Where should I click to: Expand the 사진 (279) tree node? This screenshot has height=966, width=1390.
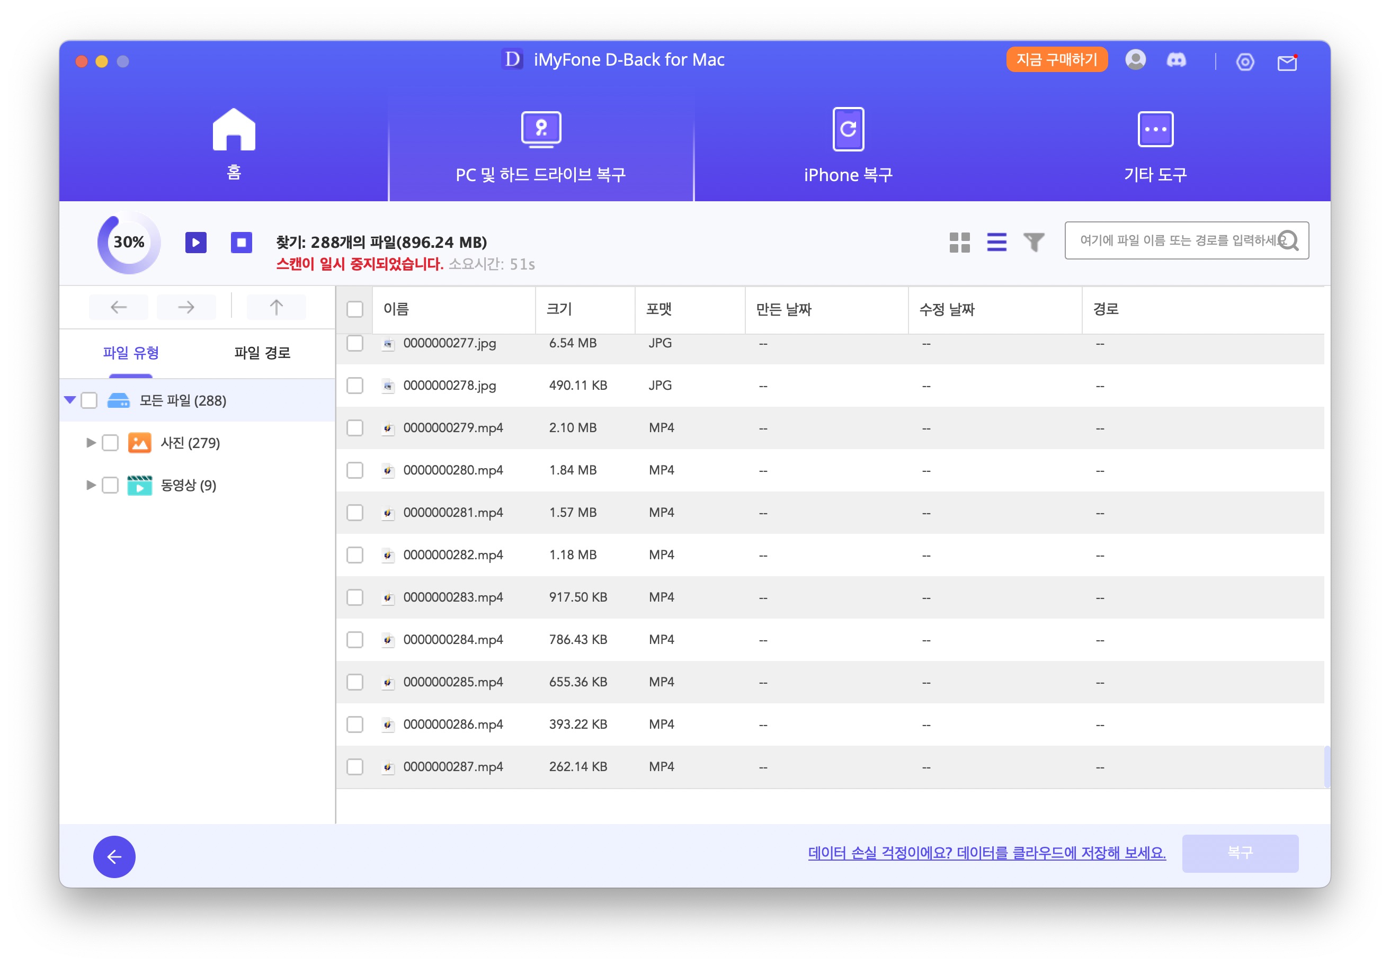(91, 443)
